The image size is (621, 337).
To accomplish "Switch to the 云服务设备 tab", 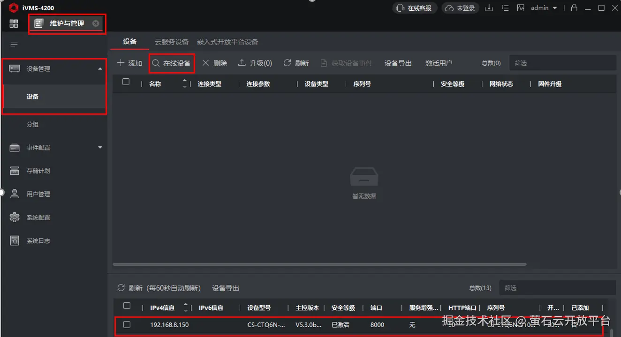I will tap(172, 42).
